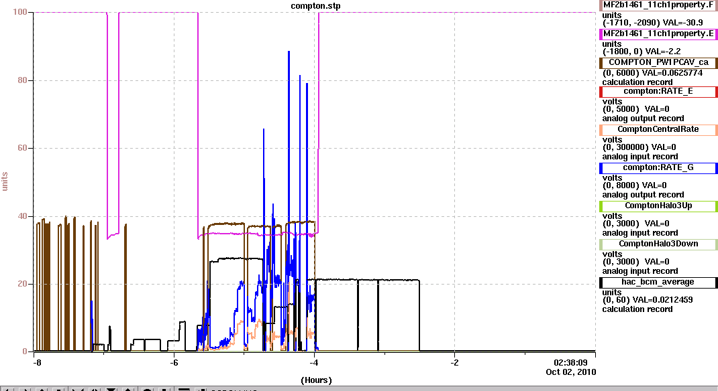Click the compton.stp graph title
This screenshot has height=391, width=718.
[x=315, y=6]
